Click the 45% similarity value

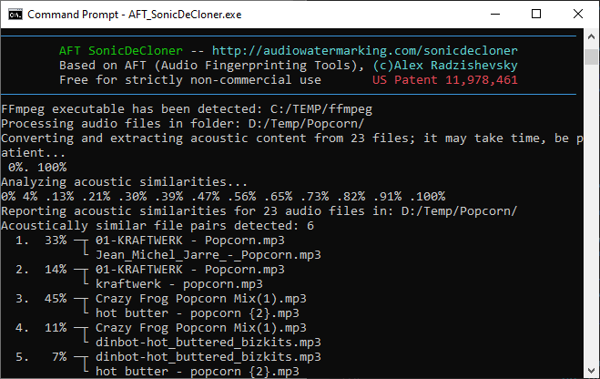pyautogui.click(x=56, y=298)
